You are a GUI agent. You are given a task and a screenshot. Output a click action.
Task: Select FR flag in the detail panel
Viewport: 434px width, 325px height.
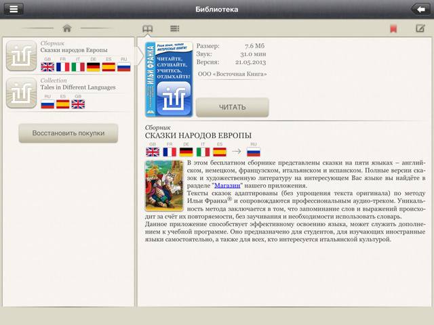[170, 152]
